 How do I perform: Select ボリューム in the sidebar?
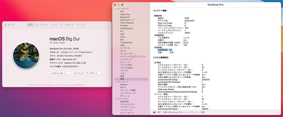pyautogui.click(x=125, y=96)
